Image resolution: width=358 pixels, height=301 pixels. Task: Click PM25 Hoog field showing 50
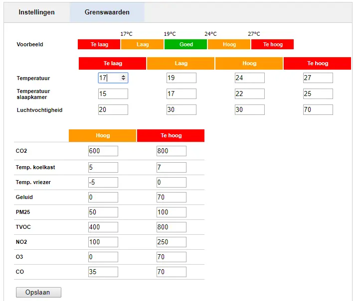pos(103,212)
